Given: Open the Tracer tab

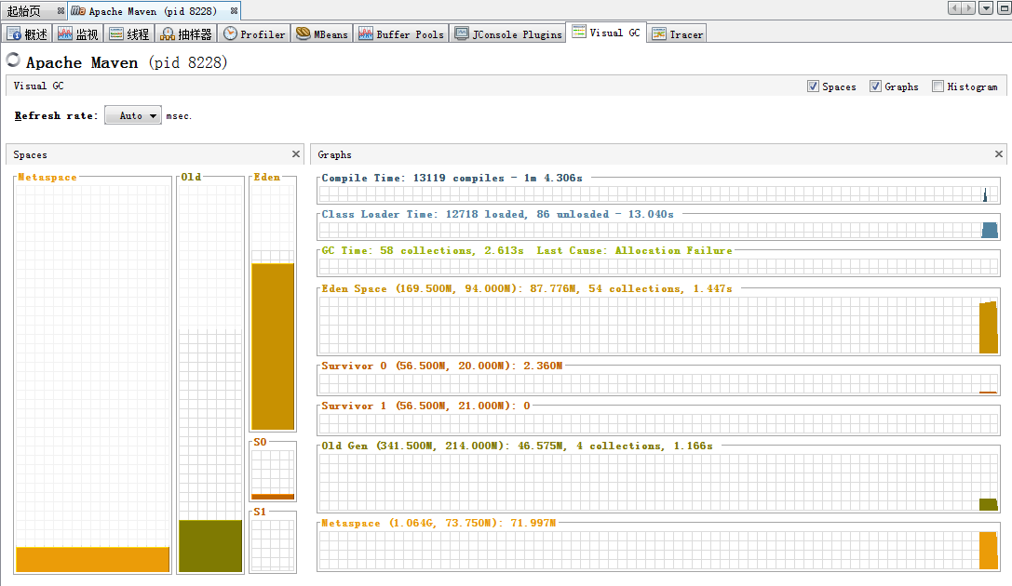Looking at the screenshot, I should click(x=677, y=34).
